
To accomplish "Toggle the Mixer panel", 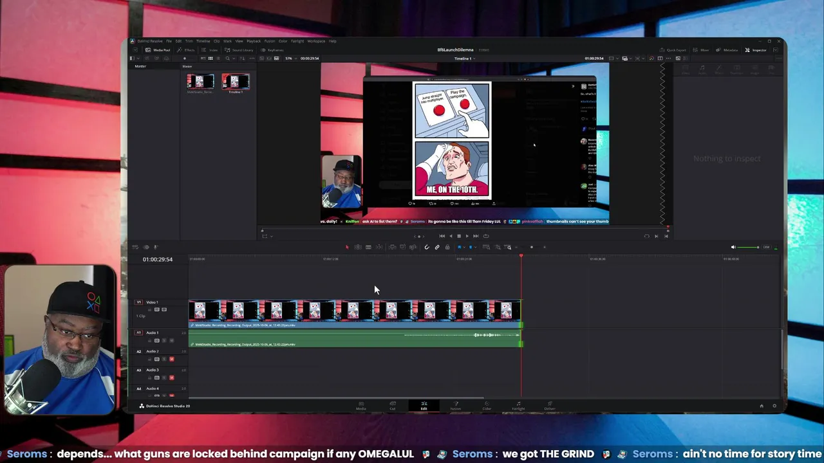I will [701, 50].
